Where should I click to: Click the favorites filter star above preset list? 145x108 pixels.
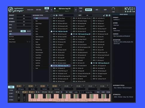click(x=51, y=15)
